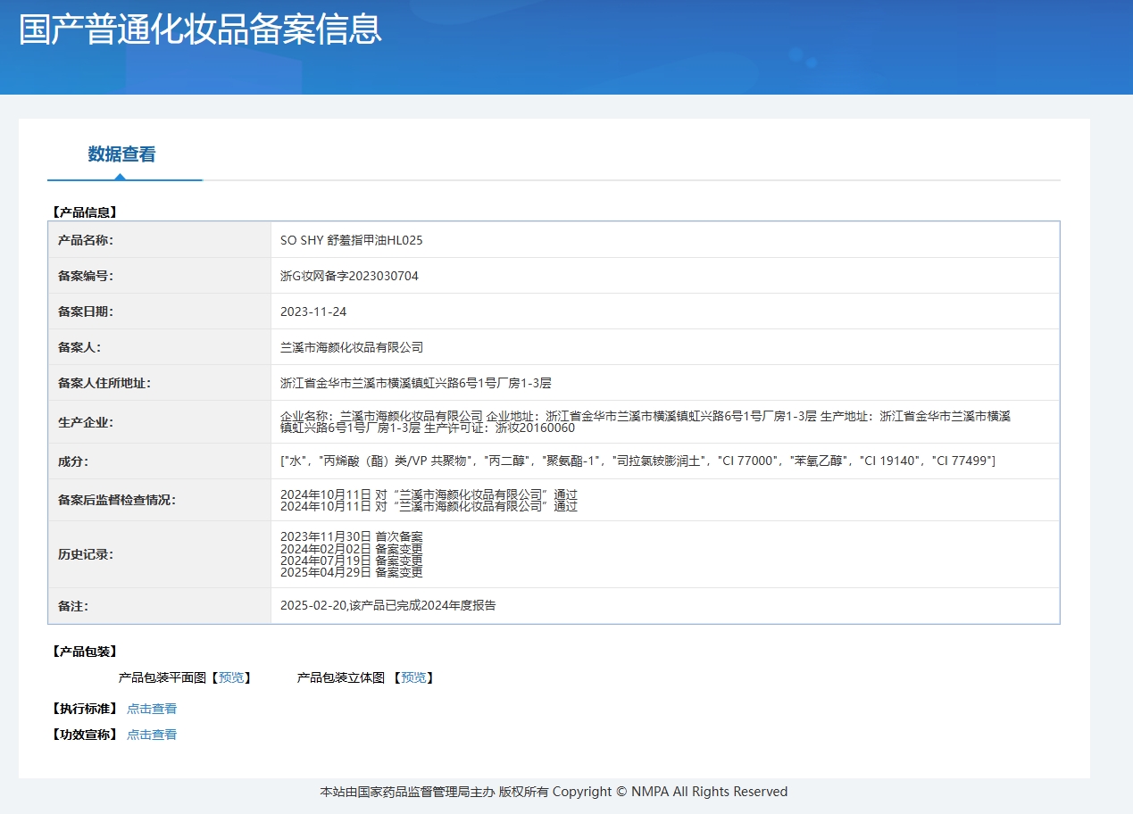Open 预览 for 产品包装平面图
The height and width of the screenshot is (814, 1133).
pyautogui.click(x=231, y=677)
